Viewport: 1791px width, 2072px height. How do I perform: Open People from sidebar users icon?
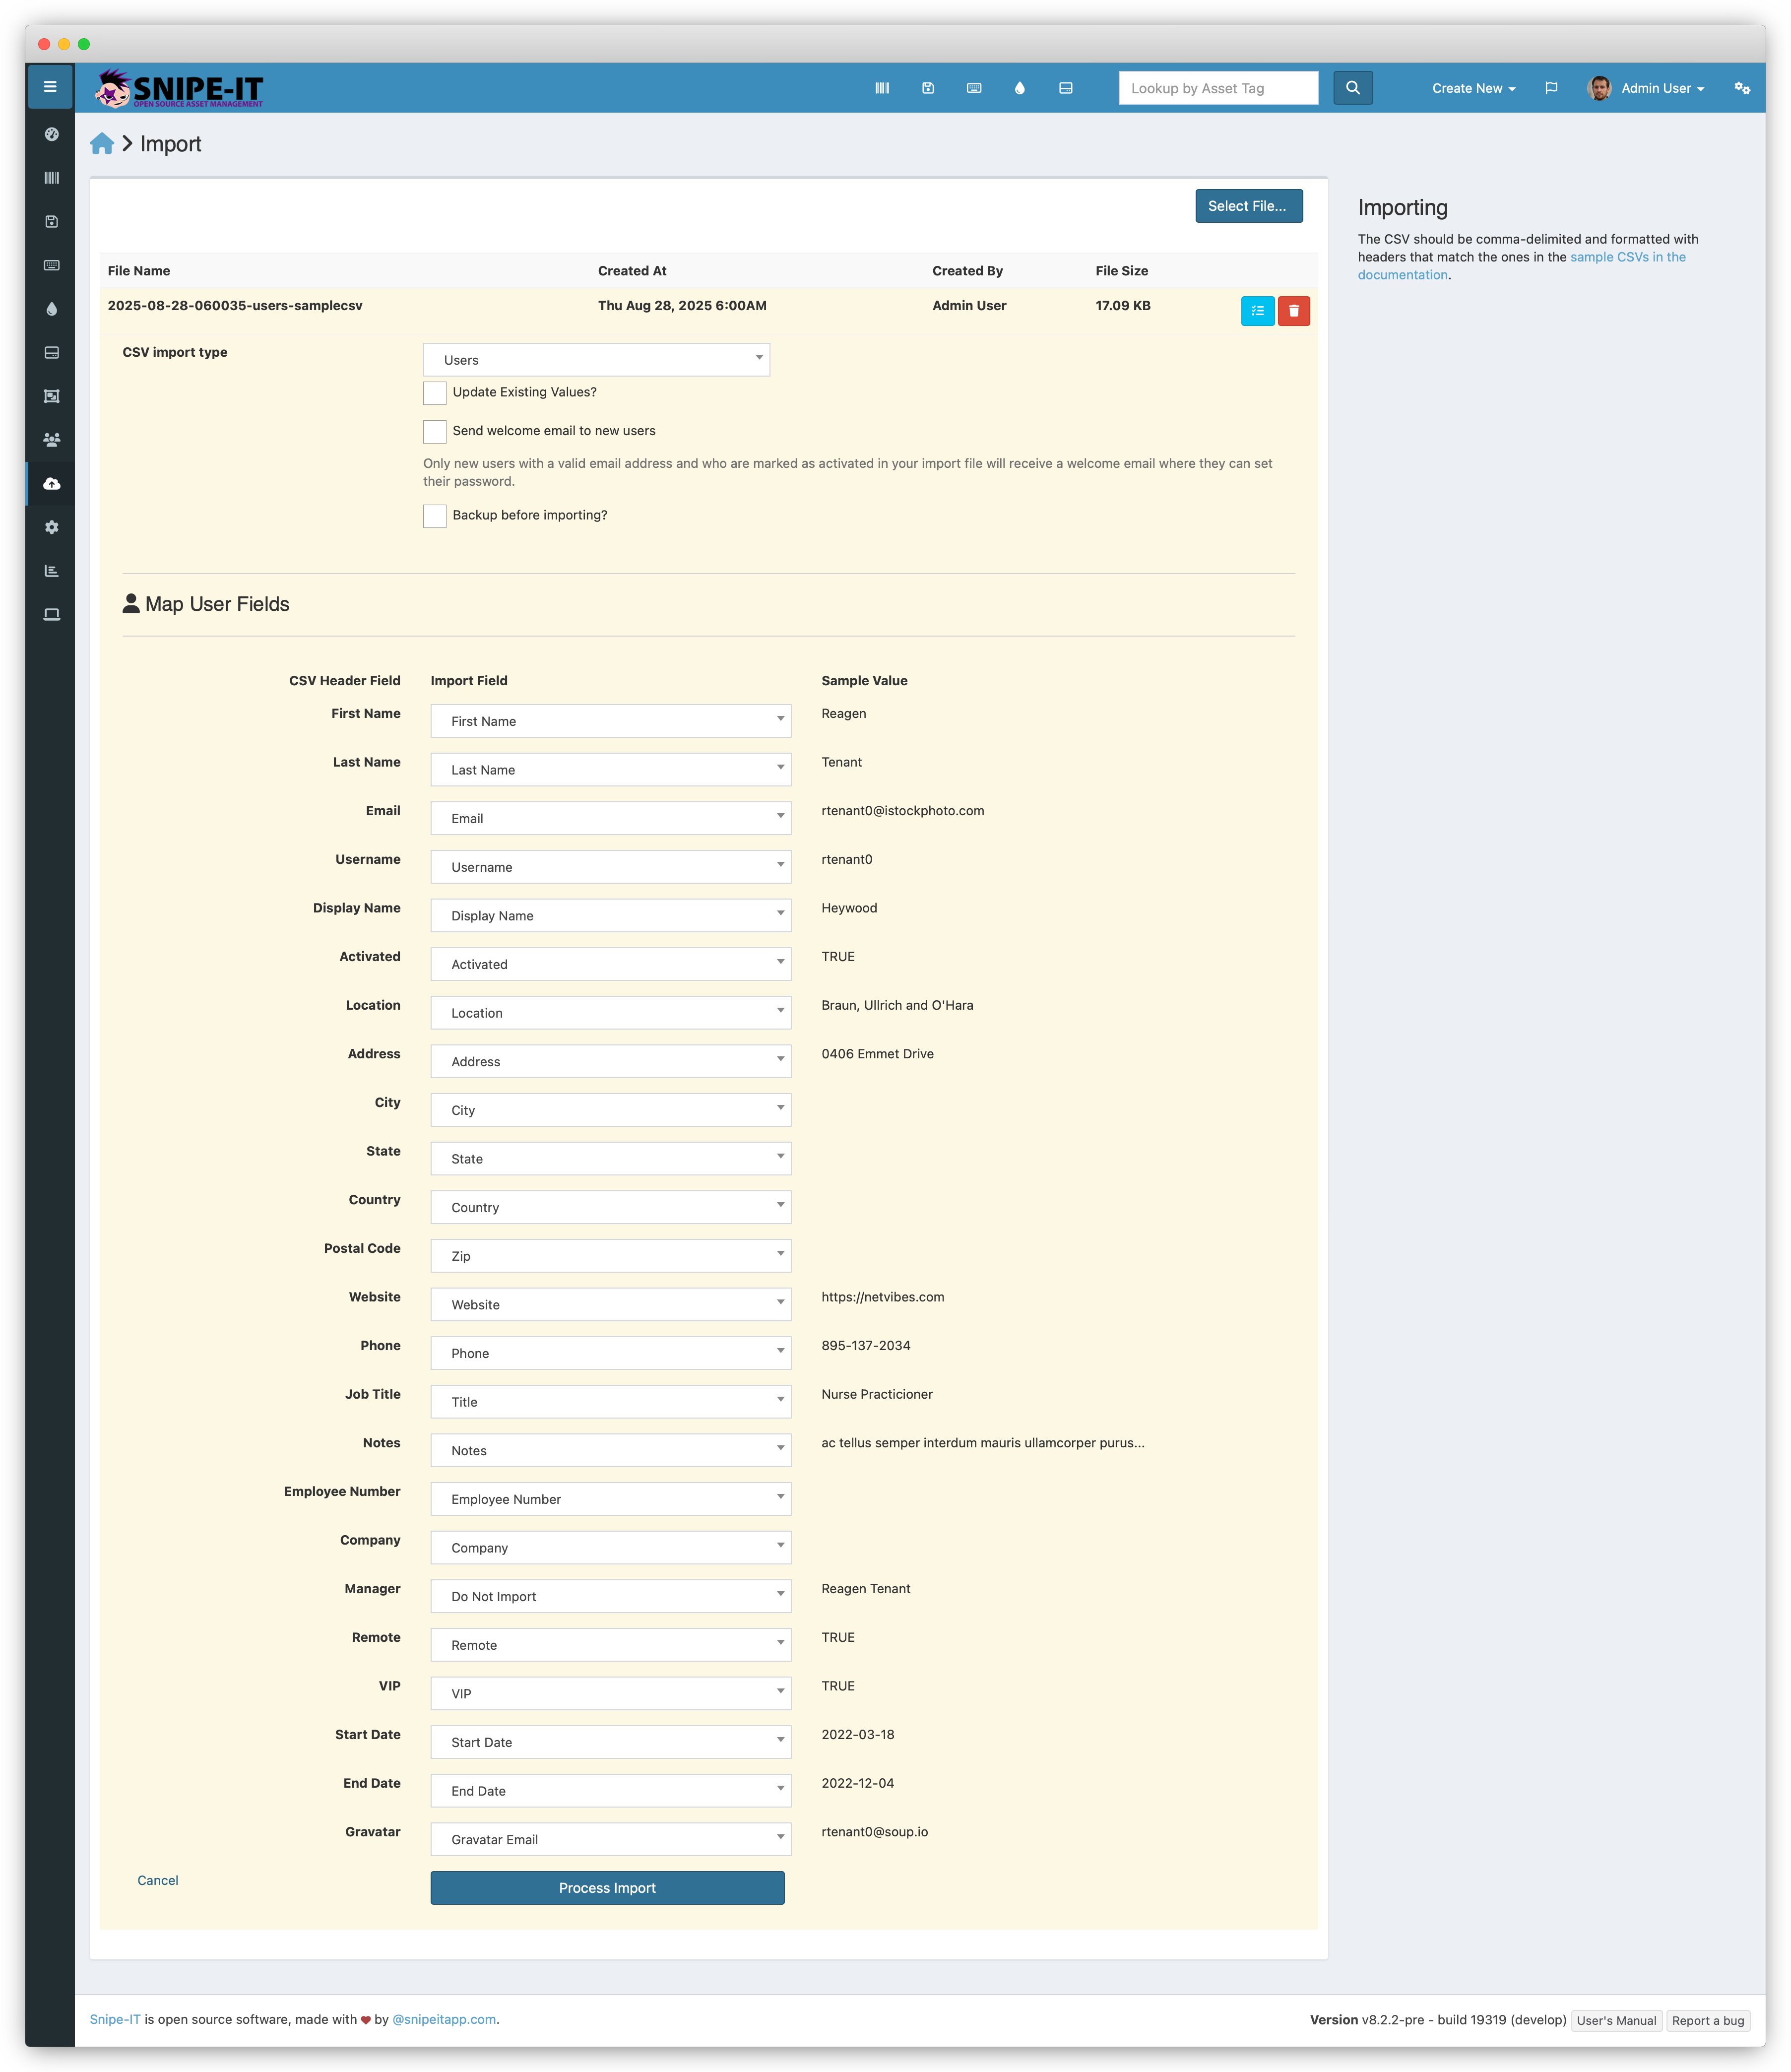click(x=52, y=440)
